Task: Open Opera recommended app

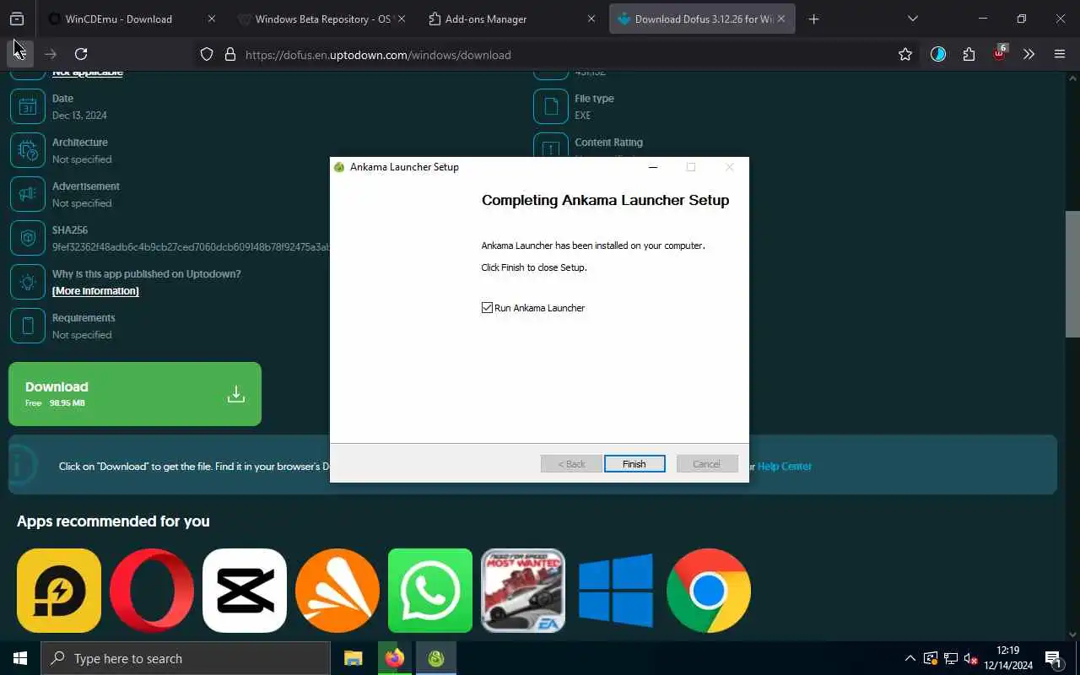Action: pos(152,591)
